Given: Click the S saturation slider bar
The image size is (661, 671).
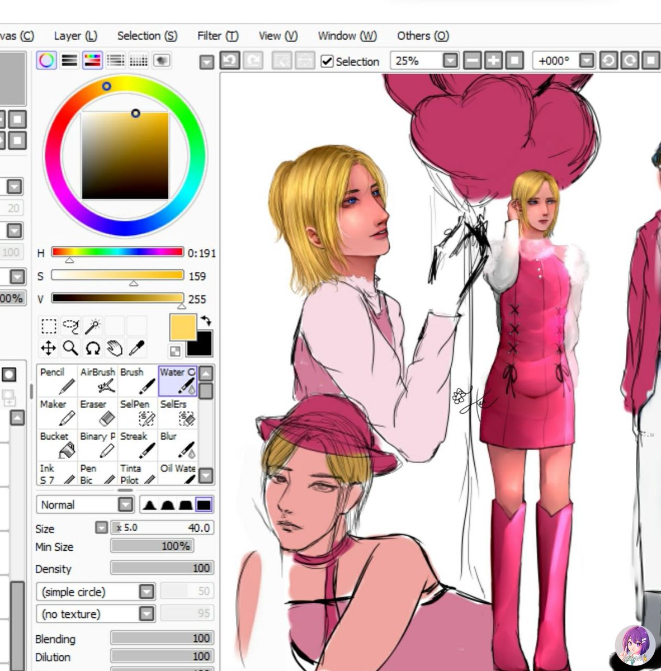Looking at the screenshot, I should tap(117, 275).
